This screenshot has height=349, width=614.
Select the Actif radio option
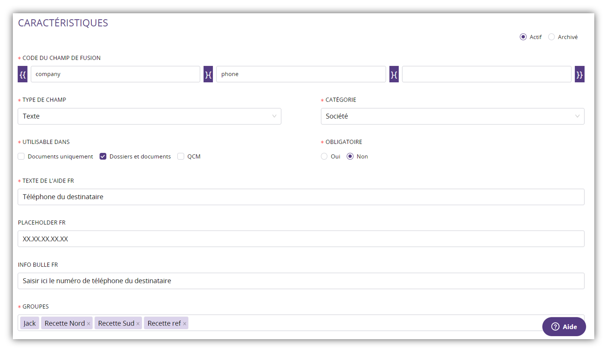[523, 37]
